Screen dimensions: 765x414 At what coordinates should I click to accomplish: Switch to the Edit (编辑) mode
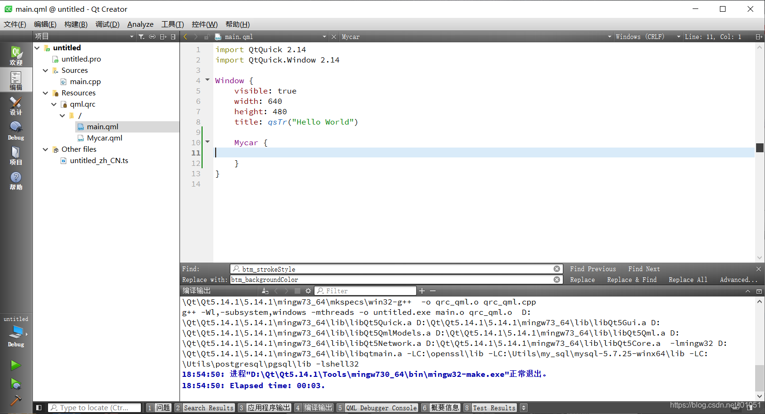coord(16,80)
